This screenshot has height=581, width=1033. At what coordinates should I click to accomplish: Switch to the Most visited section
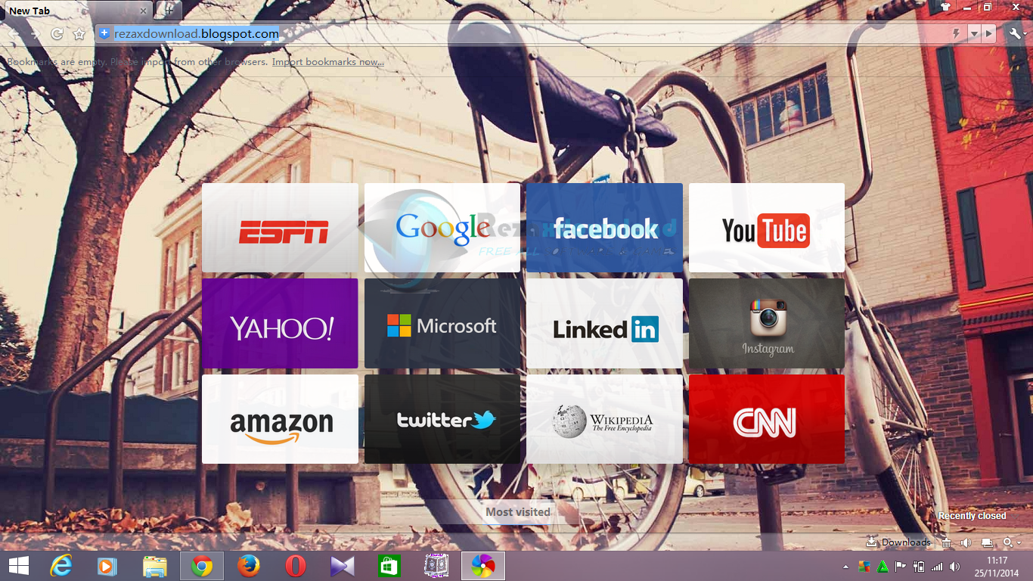tap(518, 512)
